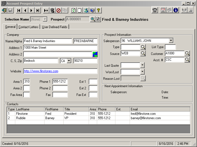Click the grayed calendar icon
Viewport: 197px width, 147px height.
pyautogui.click(x=169, y=10)
